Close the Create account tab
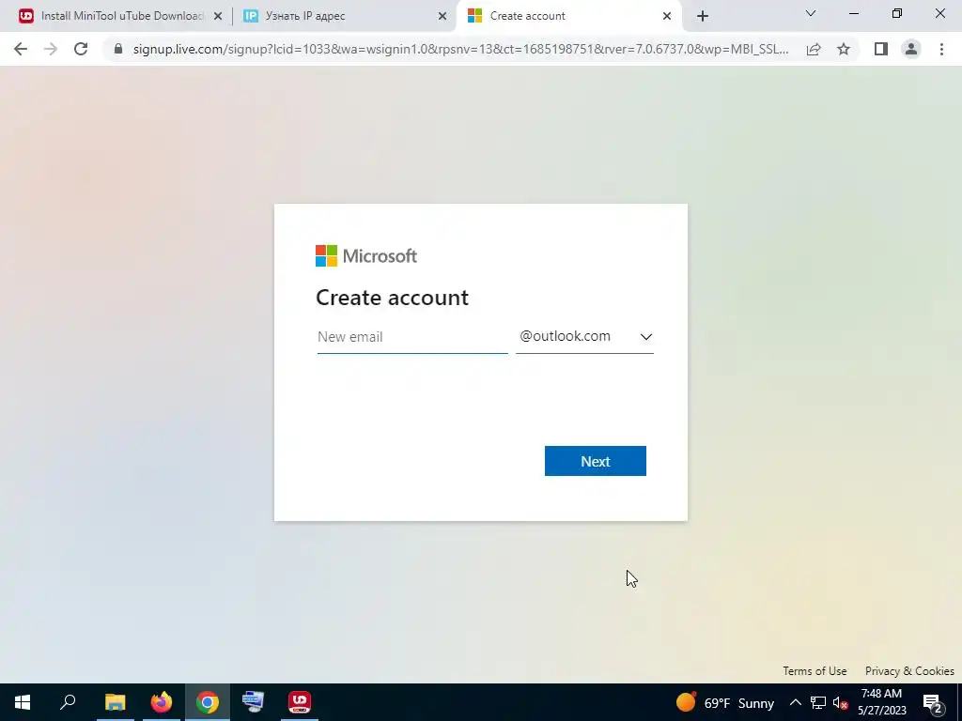962x721 pixels. (x=667, y=16)
